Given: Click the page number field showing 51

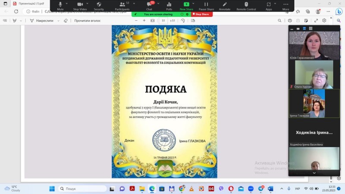Looking at the screenshot, I should pyautogui.click(x=163, y=20).
